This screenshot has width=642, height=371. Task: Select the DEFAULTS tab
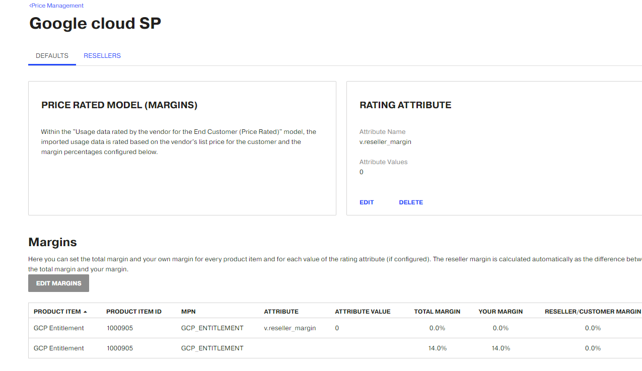pyautogui.click(x=52, y=56)
